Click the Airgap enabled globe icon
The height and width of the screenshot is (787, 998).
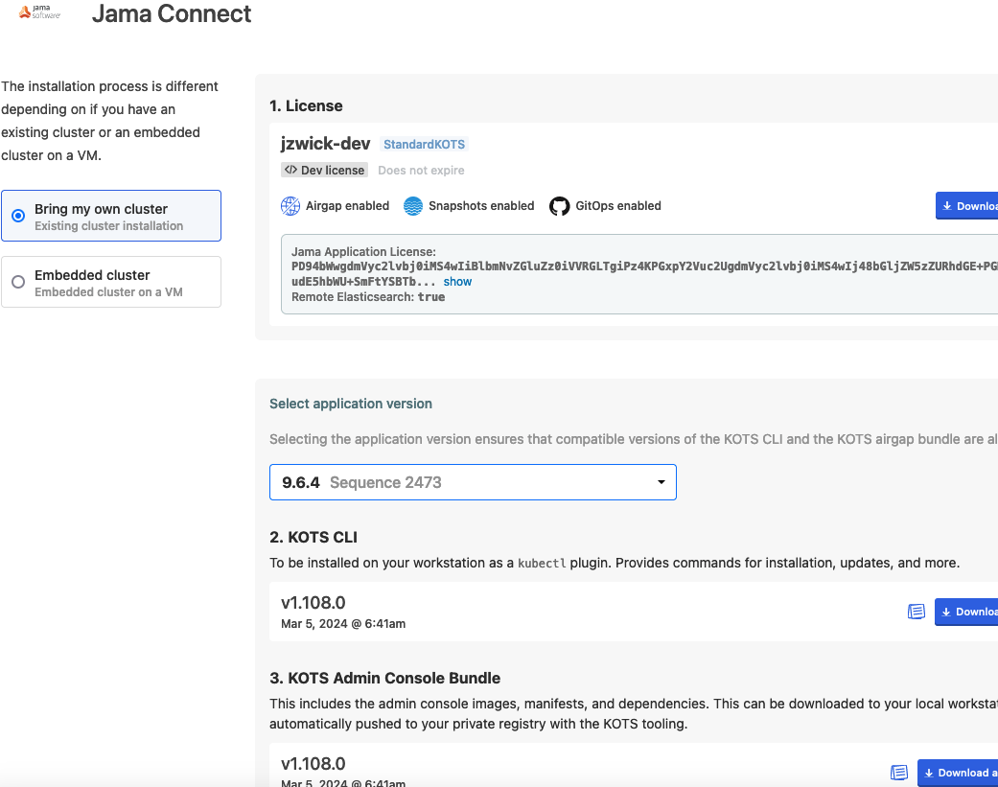(290, 206)
